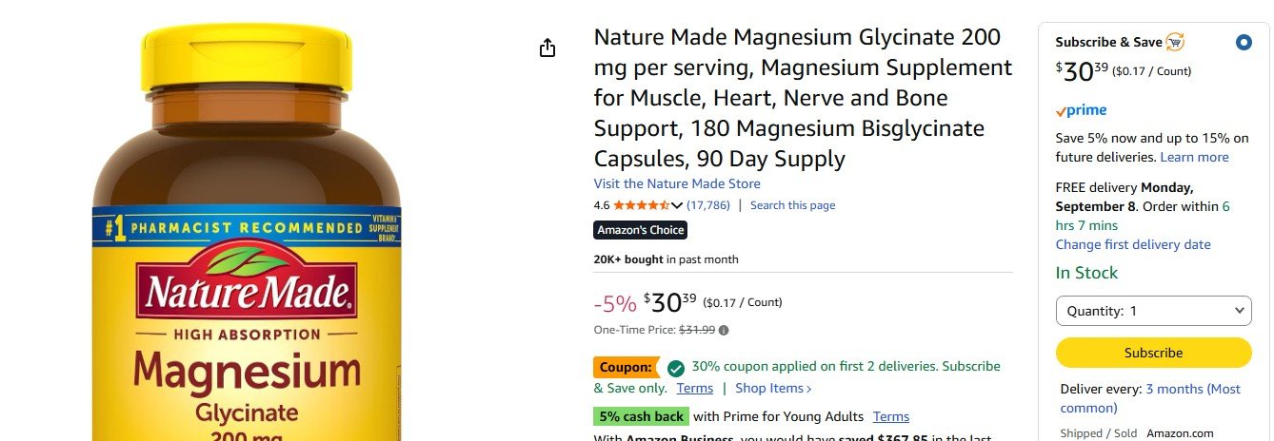Open the 17,786 ratings link
The image size is (1274, 441).
[708, 205]
